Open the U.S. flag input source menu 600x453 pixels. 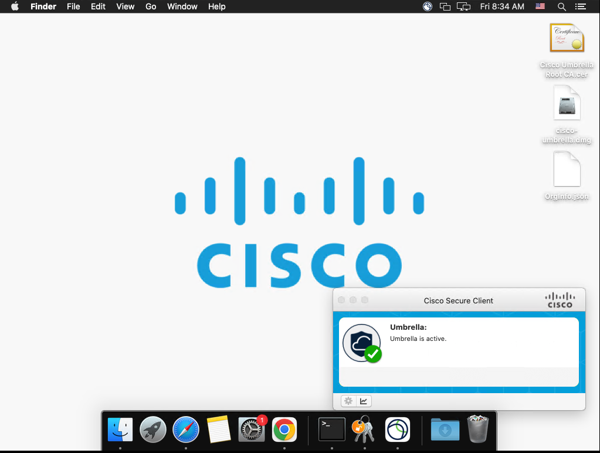540,6
